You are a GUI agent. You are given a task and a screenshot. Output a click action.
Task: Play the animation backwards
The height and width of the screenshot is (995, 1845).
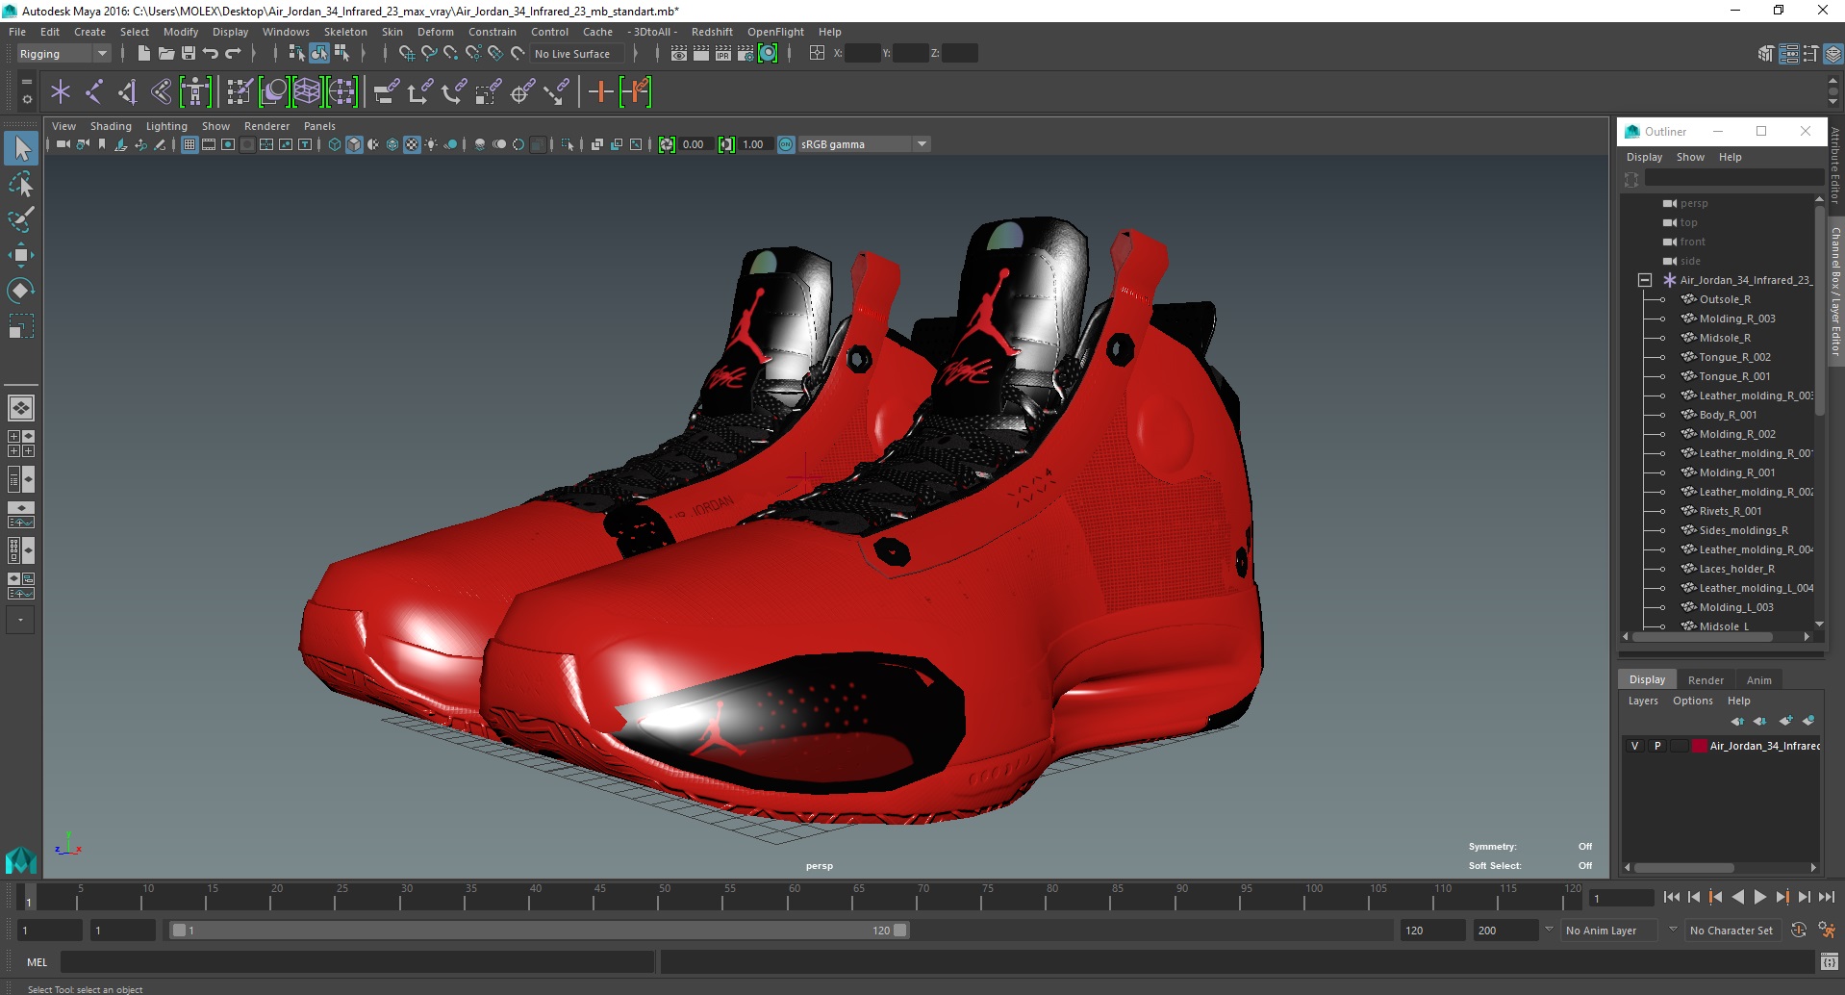click(1737, 897)
